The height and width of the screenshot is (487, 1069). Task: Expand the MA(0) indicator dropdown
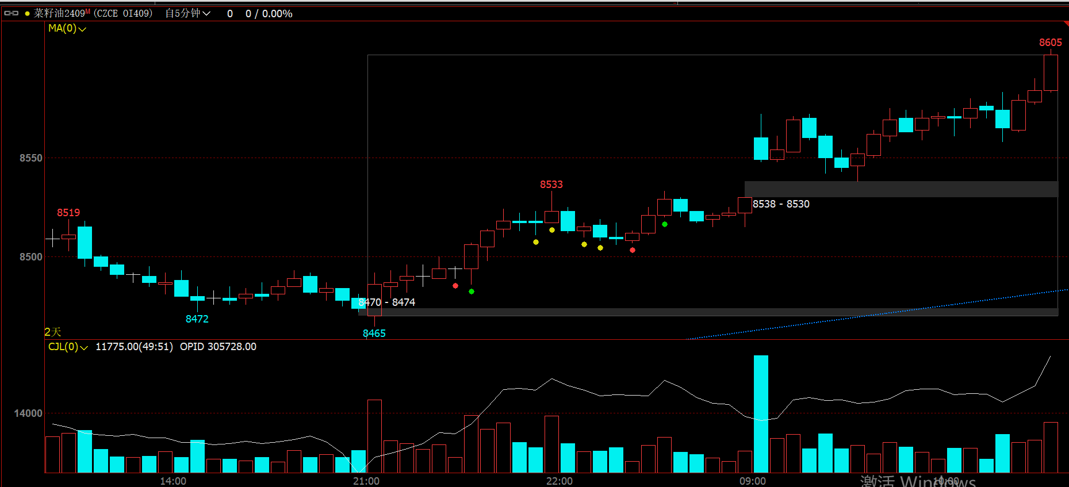[x=67, y=28]
